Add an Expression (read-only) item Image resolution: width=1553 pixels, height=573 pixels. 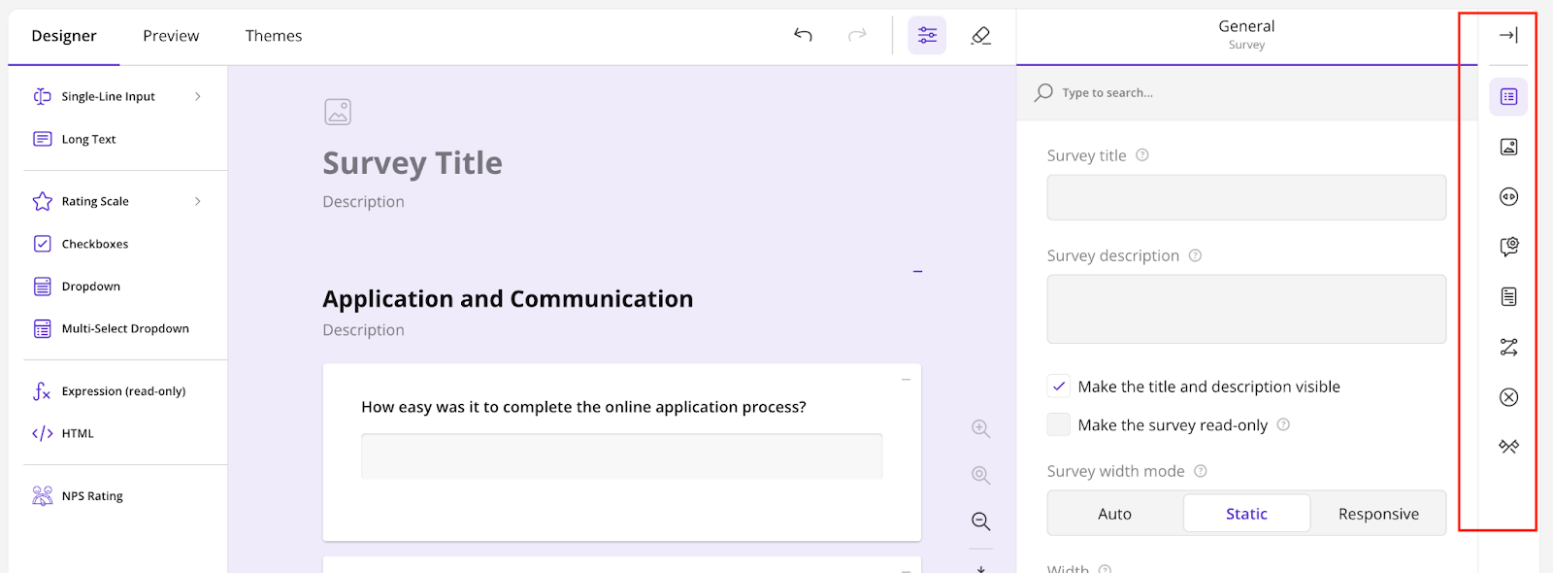tap(124, 391)
